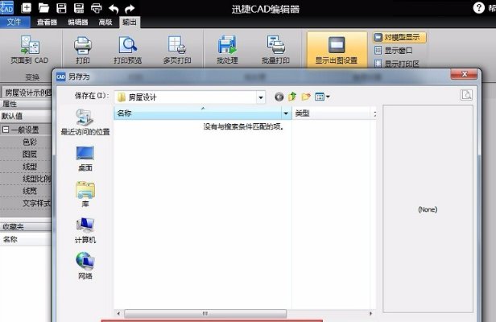Open the 房屋设计示例 document tab

click(27, 93)
